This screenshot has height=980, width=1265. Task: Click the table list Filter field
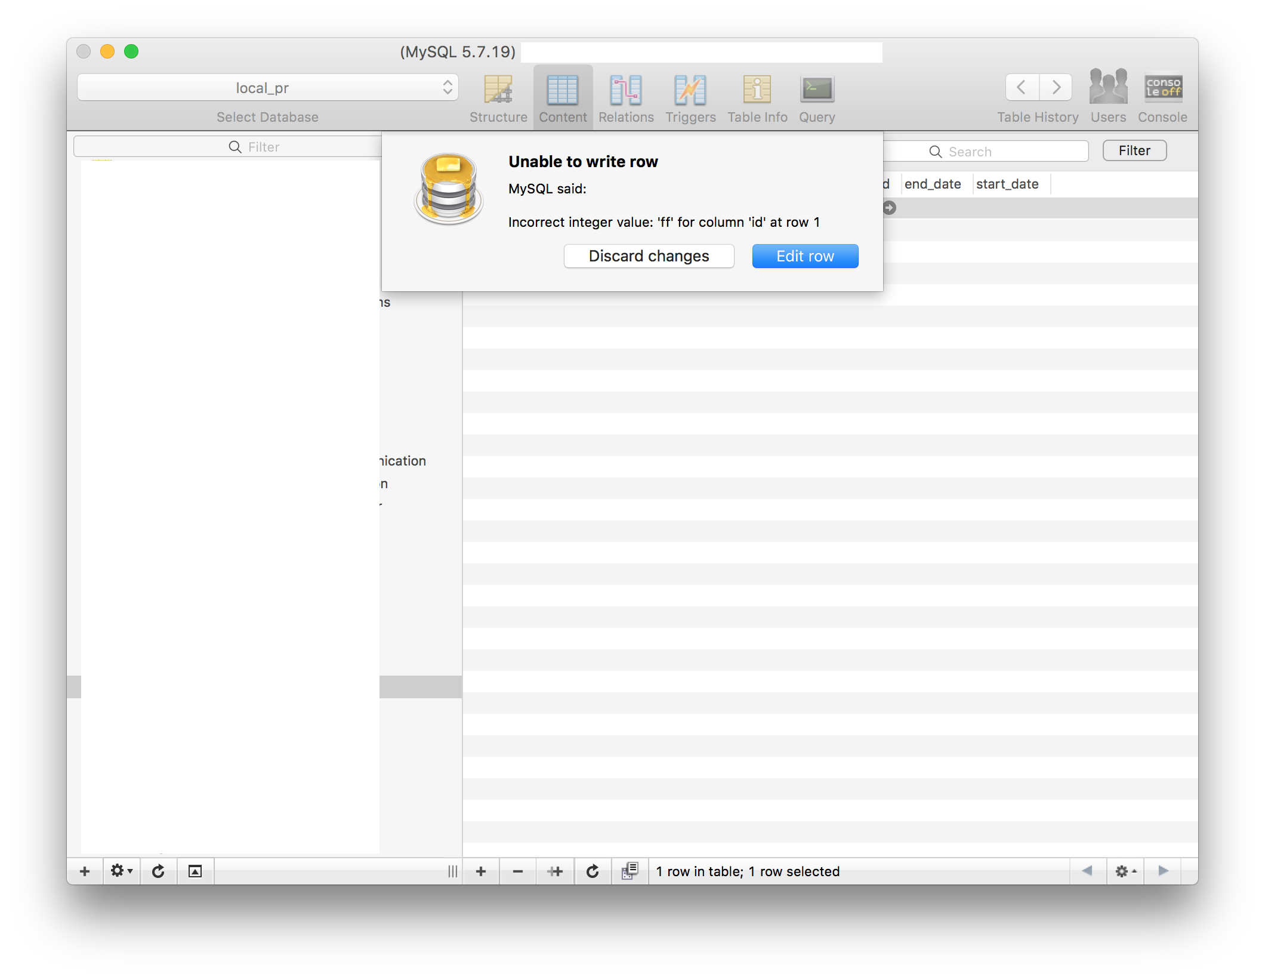click(x=227, y=147)
